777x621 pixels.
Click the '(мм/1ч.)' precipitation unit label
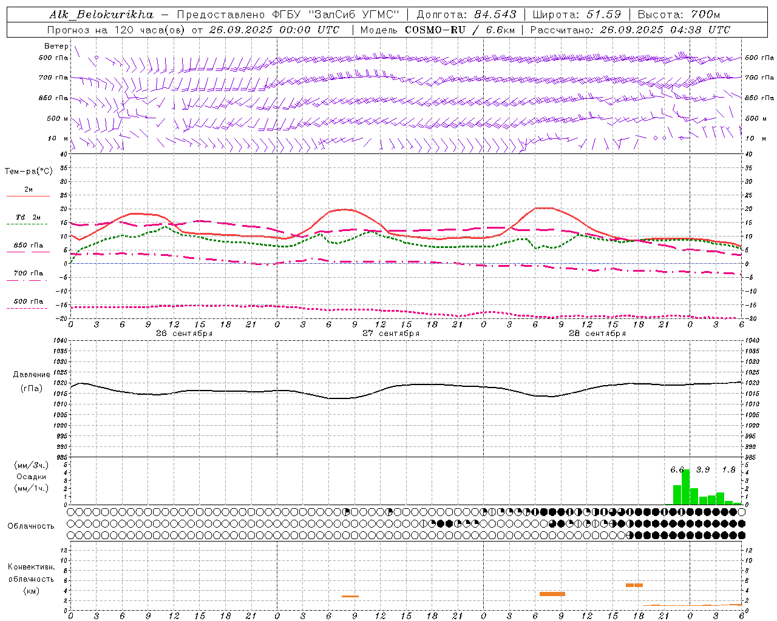click(x=32, y=488)
